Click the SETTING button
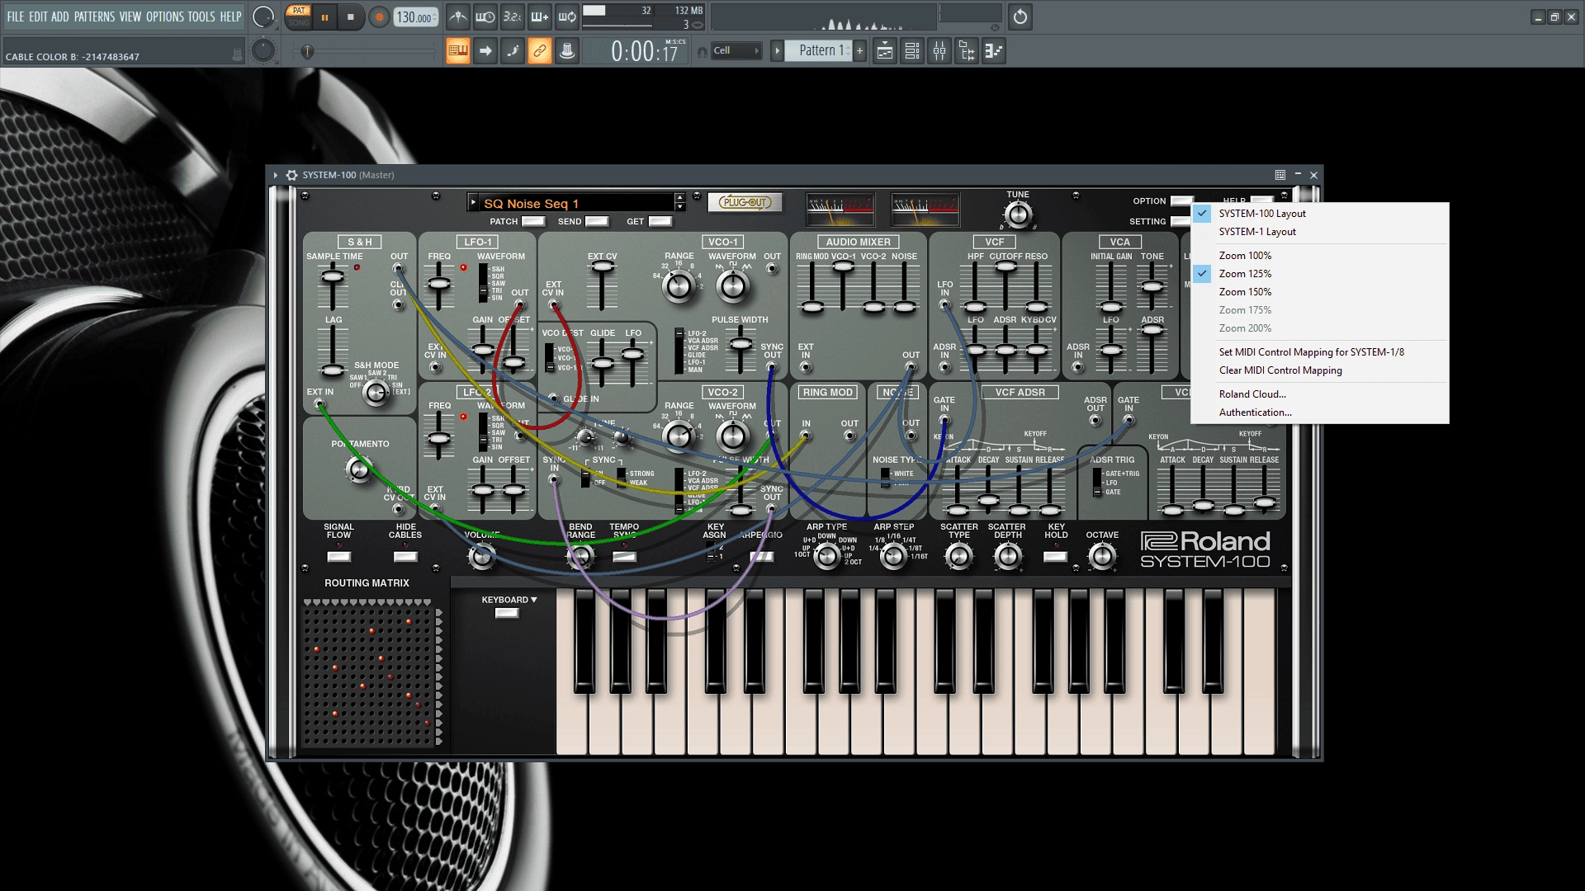 point(1181,221)
